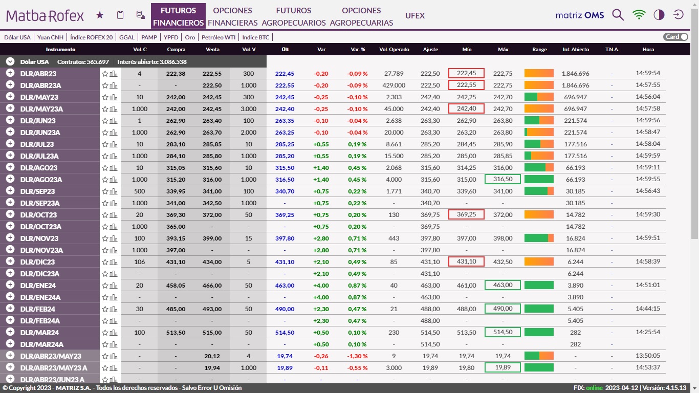
Task: Switch to the Opciones Financieras tab
Action: pos(233,16)
